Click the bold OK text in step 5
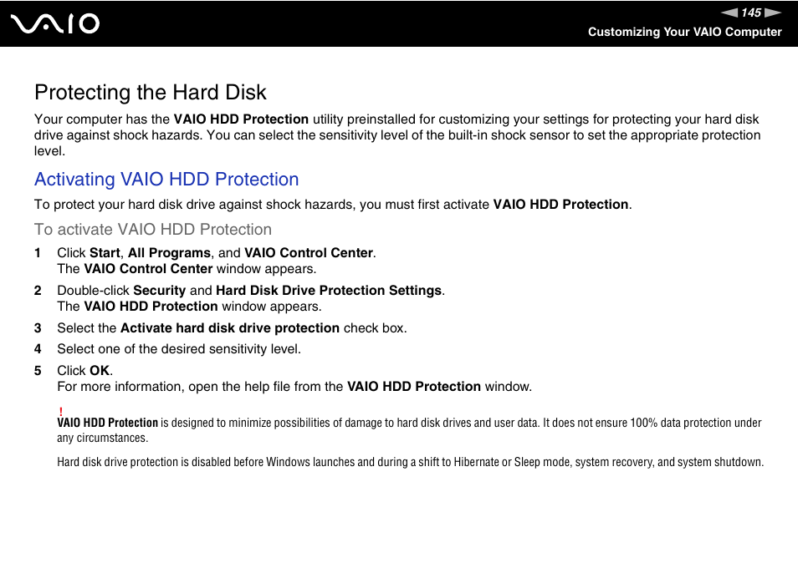 [x=100, y=370]
